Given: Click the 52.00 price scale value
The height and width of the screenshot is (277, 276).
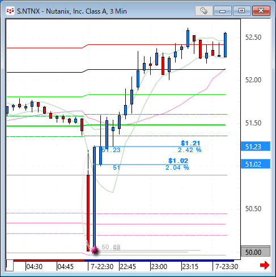Looking at the screenshot, I should point(253,80).
